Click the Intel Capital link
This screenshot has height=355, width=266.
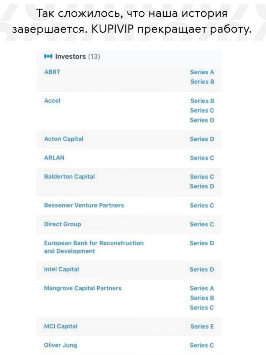(x=61, y=269)
